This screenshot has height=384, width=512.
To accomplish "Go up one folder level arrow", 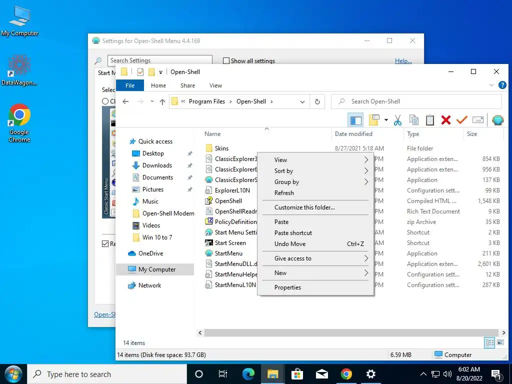I will (162, 101).
